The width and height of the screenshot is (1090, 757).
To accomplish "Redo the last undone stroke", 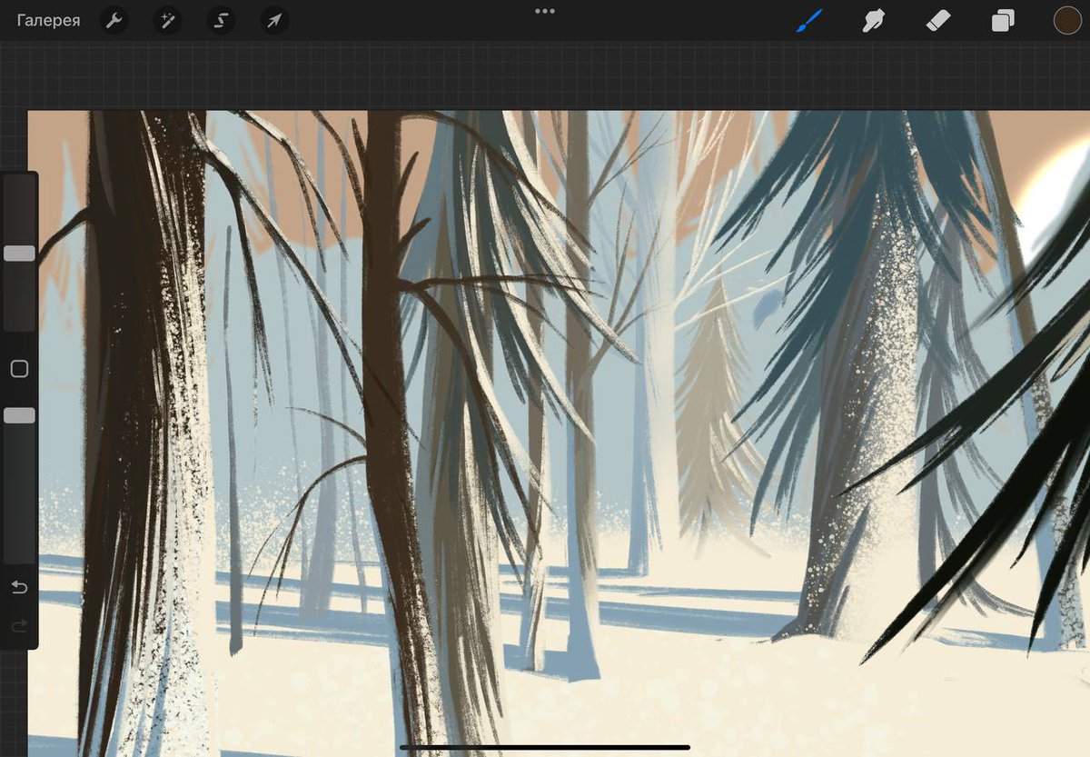I will click(x=19, y=626).
